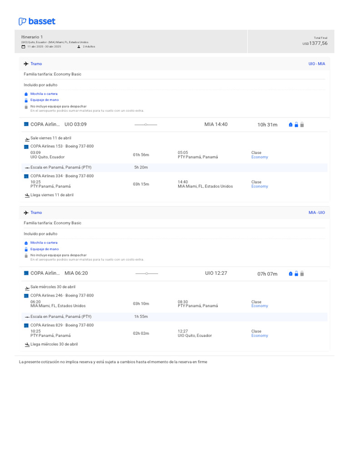349x465 pixels.
Task: Click takeoff icon beside Sale viernes 11 de abril
Action: pos(27,139)
